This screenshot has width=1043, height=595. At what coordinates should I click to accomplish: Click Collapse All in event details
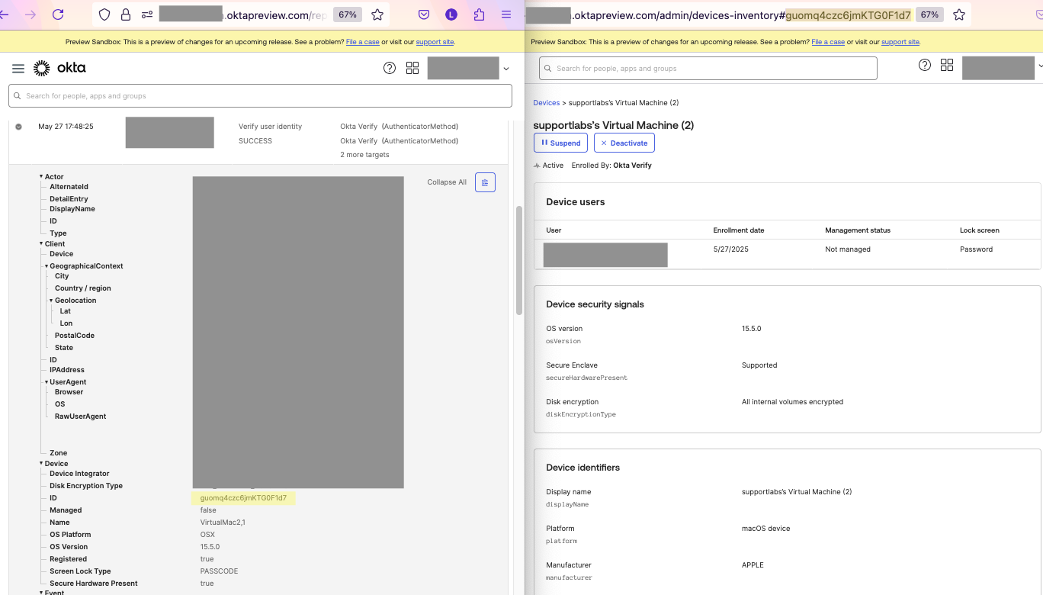coord(447,182)
